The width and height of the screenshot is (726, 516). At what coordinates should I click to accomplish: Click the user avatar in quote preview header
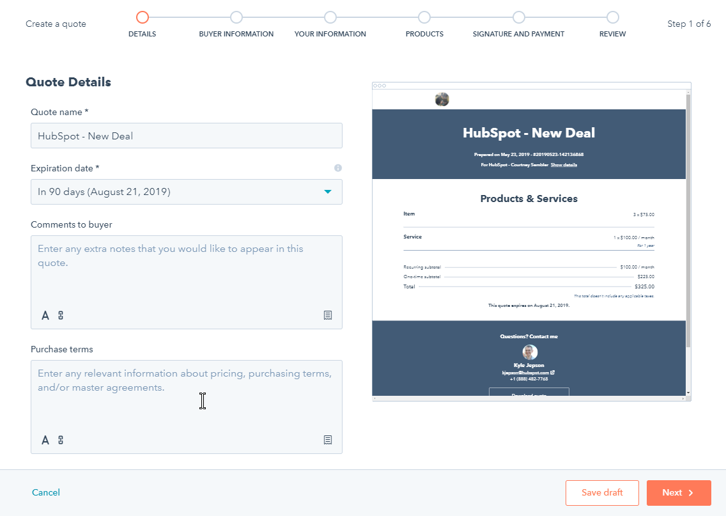coord(442,99)
